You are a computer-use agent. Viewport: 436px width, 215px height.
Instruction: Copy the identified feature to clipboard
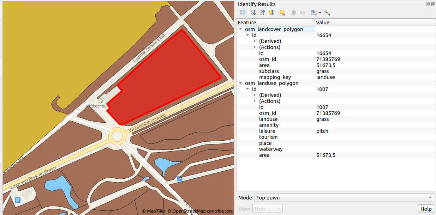(x=293, y=12)
